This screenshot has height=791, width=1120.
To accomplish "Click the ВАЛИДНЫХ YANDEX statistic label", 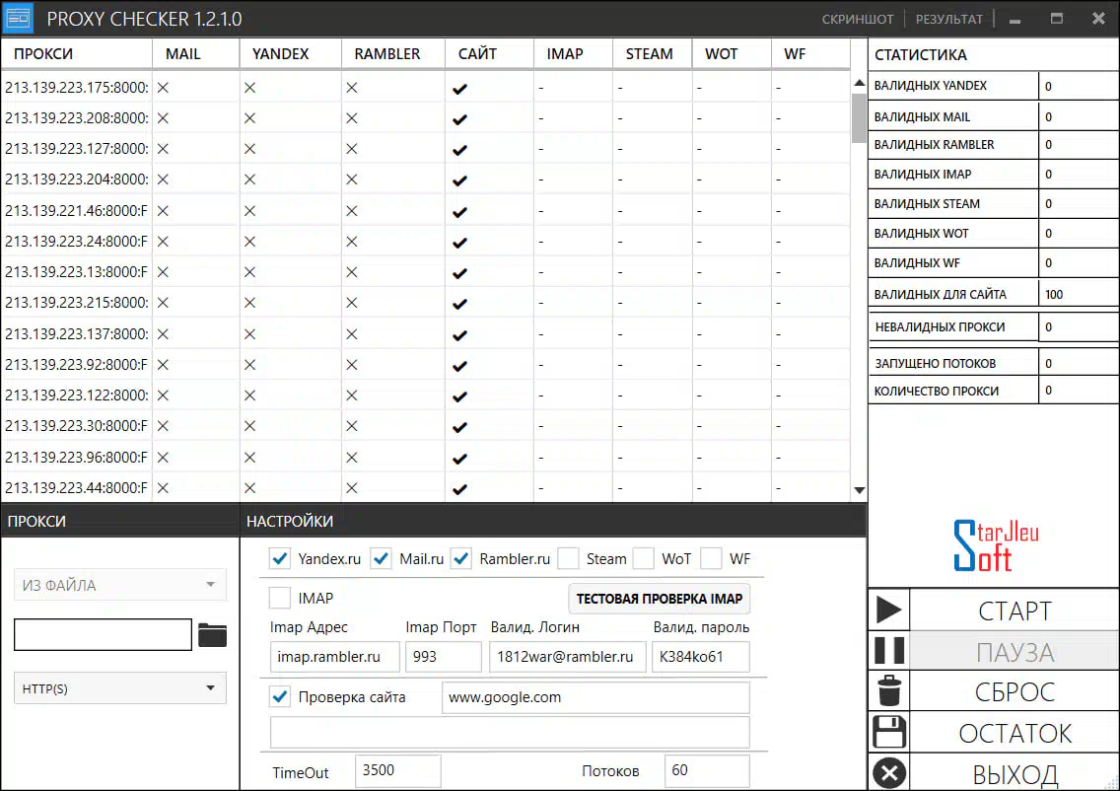I will 930,86.
